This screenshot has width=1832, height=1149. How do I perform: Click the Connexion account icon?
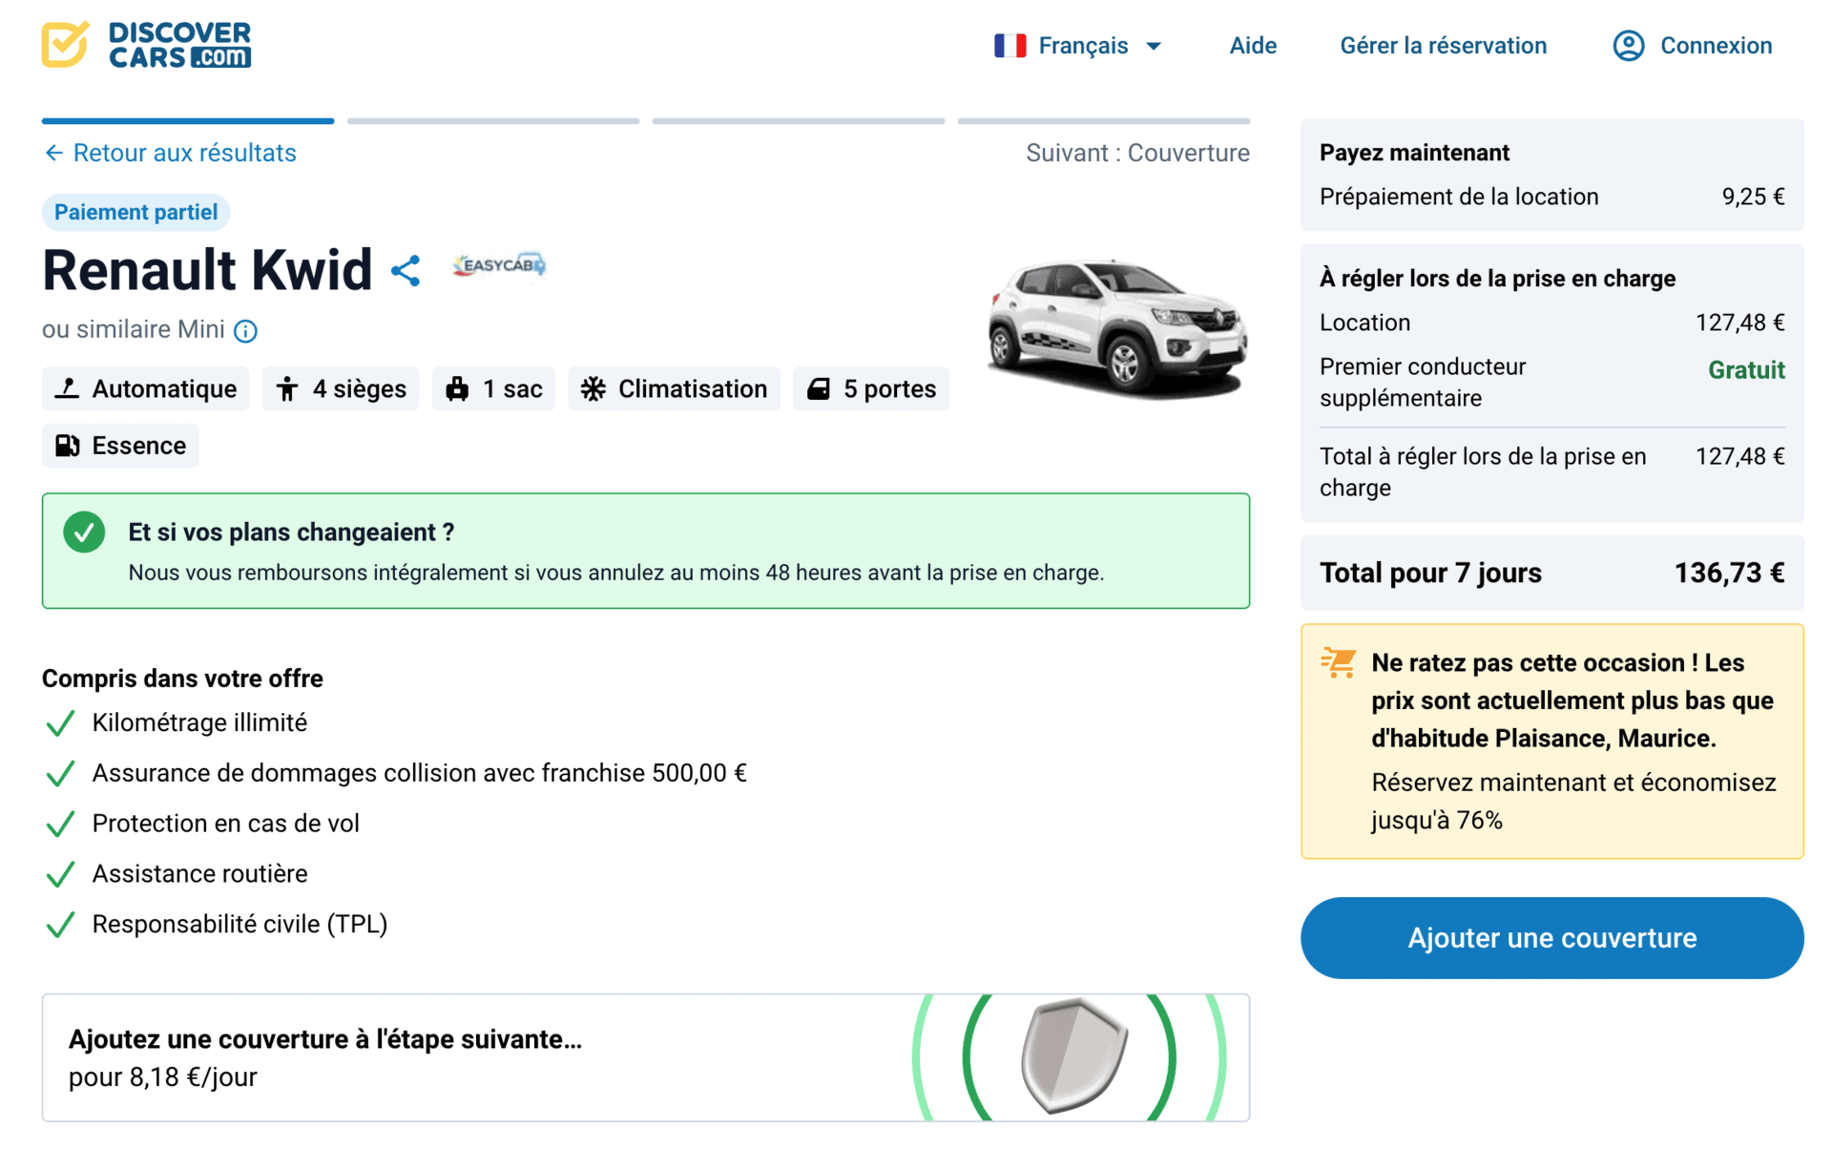1628,45
